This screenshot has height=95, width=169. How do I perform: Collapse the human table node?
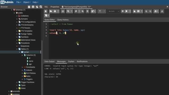pos(20,52)
